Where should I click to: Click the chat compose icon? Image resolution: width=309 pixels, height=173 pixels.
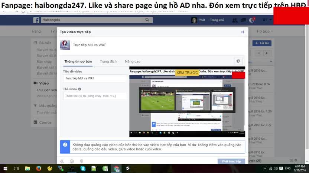pos(291,160)
